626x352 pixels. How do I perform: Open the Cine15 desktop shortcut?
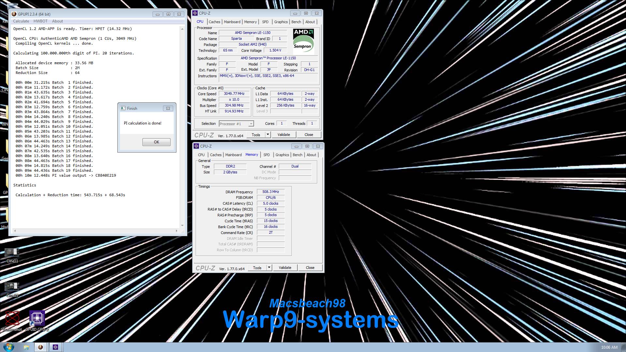(12, 289)
